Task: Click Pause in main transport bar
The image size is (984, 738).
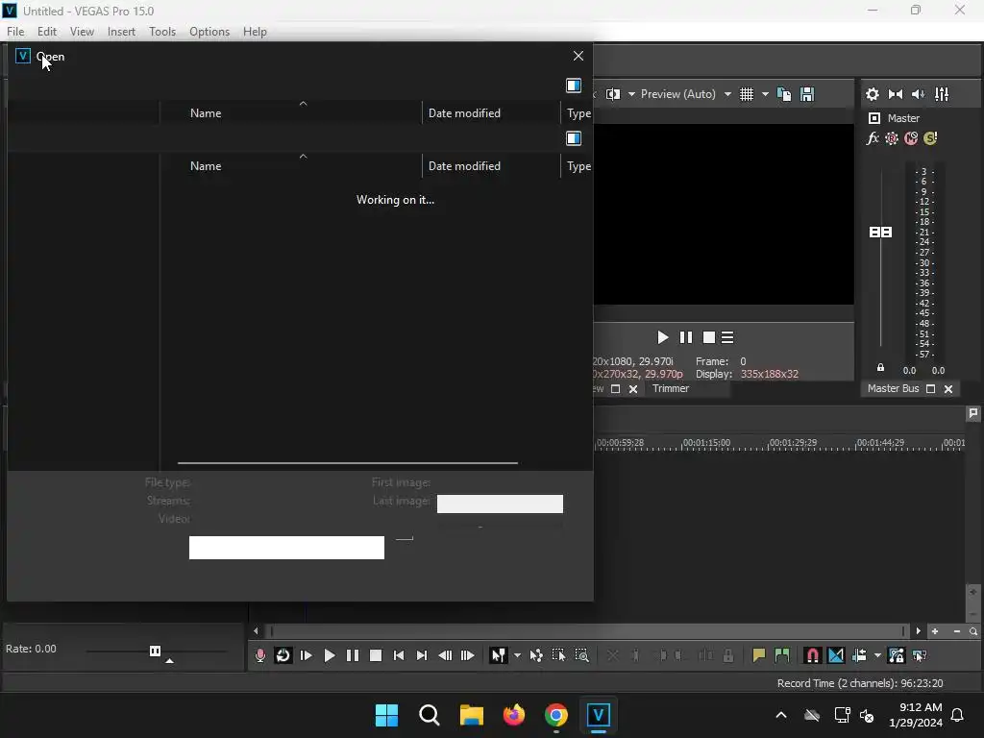Action: [x=353, y=655]
